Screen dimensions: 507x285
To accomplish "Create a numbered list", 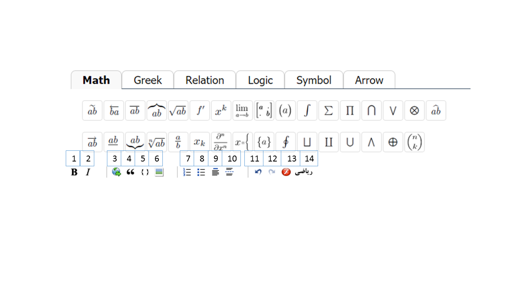I will coord(187,172).
